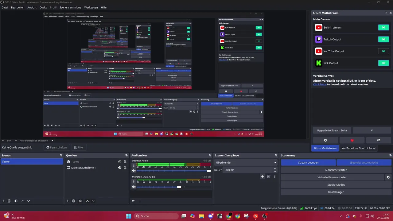The width and height of the screenshot is (393, 221).
Task: Click Virtuelle Kamera starten
Action: [x=332, y=177]
